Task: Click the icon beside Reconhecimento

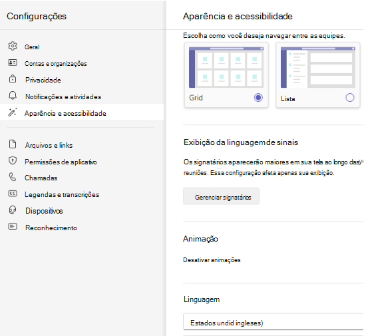Action: coord(13,226)
